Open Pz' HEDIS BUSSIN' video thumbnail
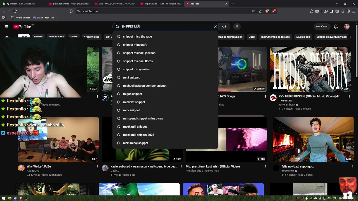Image resolution: width=358 pixels, height=201 pixels. 310,69
